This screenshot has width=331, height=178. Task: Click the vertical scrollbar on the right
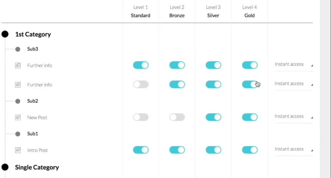[326, 86]
